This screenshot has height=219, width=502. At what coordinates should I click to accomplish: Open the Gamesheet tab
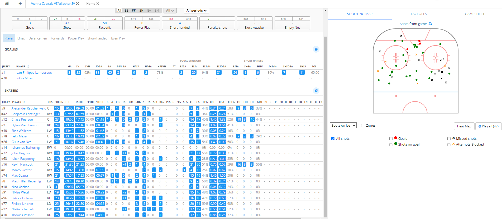[475, 14]
